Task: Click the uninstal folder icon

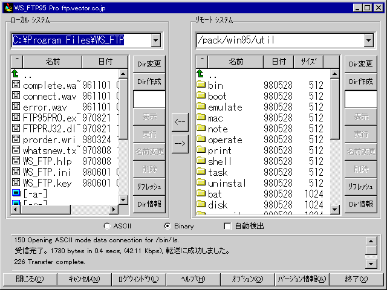Action: point(201,182)
